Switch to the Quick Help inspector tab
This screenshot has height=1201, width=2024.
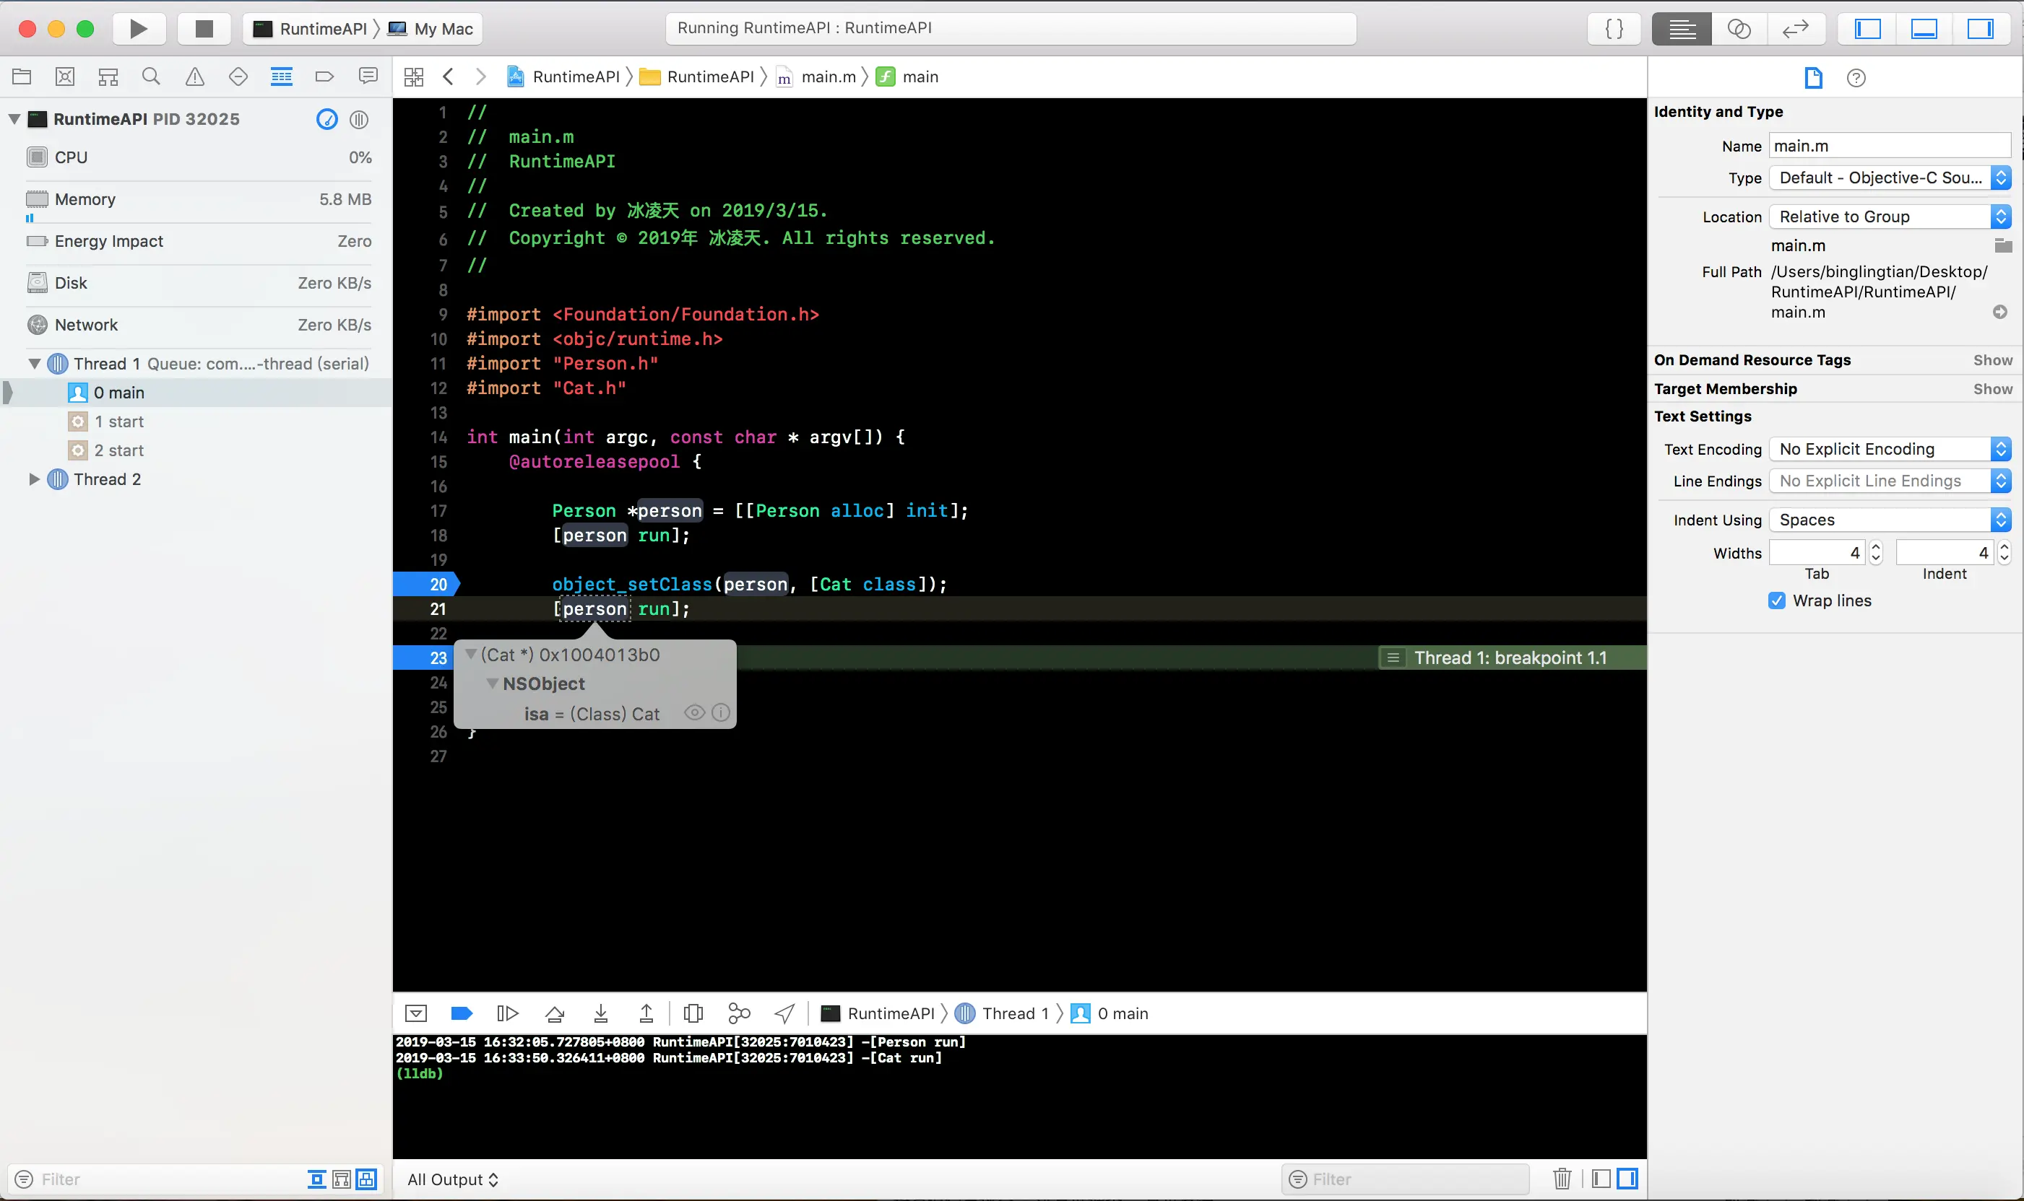[x=1856, y=78]
